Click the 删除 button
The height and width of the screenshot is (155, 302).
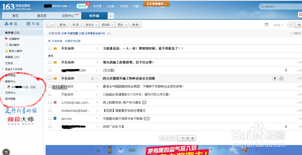point(63,25)
